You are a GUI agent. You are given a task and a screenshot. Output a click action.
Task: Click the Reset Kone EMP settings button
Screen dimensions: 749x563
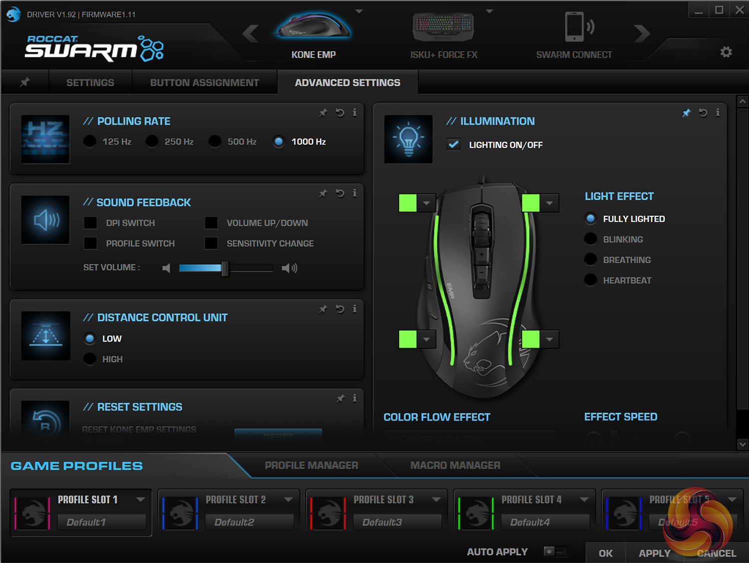point(278,436)
